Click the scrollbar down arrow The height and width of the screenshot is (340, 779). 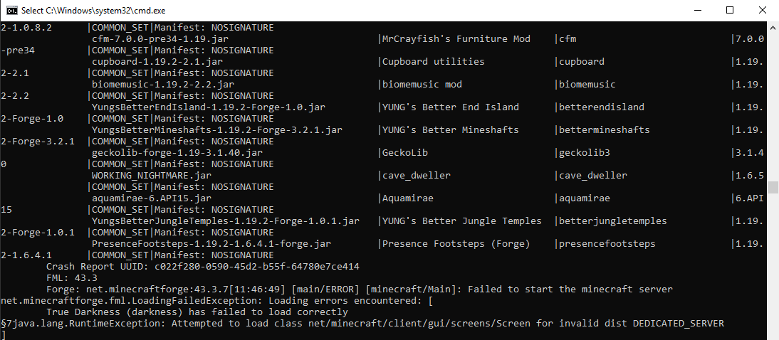[x=773, y=334]
